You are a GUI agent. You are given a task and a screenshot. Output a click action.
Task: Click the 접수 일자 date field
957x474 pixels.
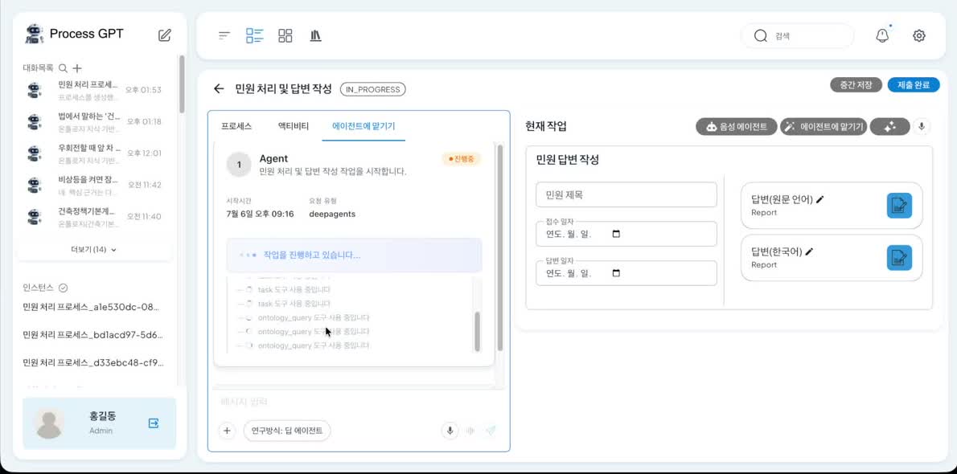click(626, 234)
